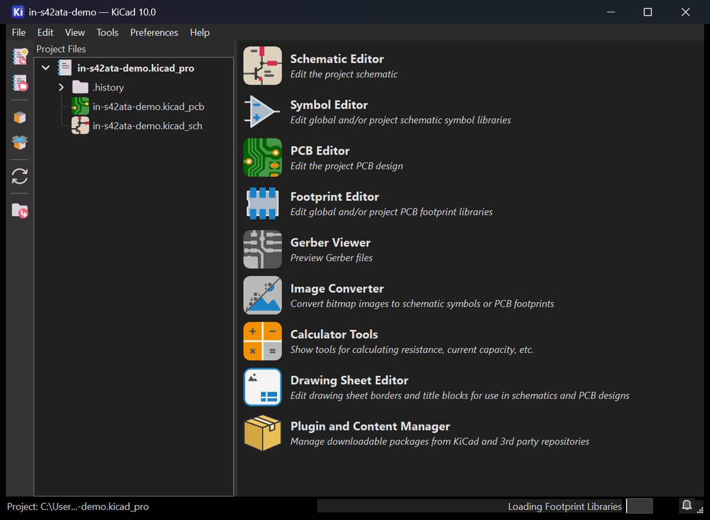Select in-s42ata-demo.kicad_pcb file name

[149, 107]
